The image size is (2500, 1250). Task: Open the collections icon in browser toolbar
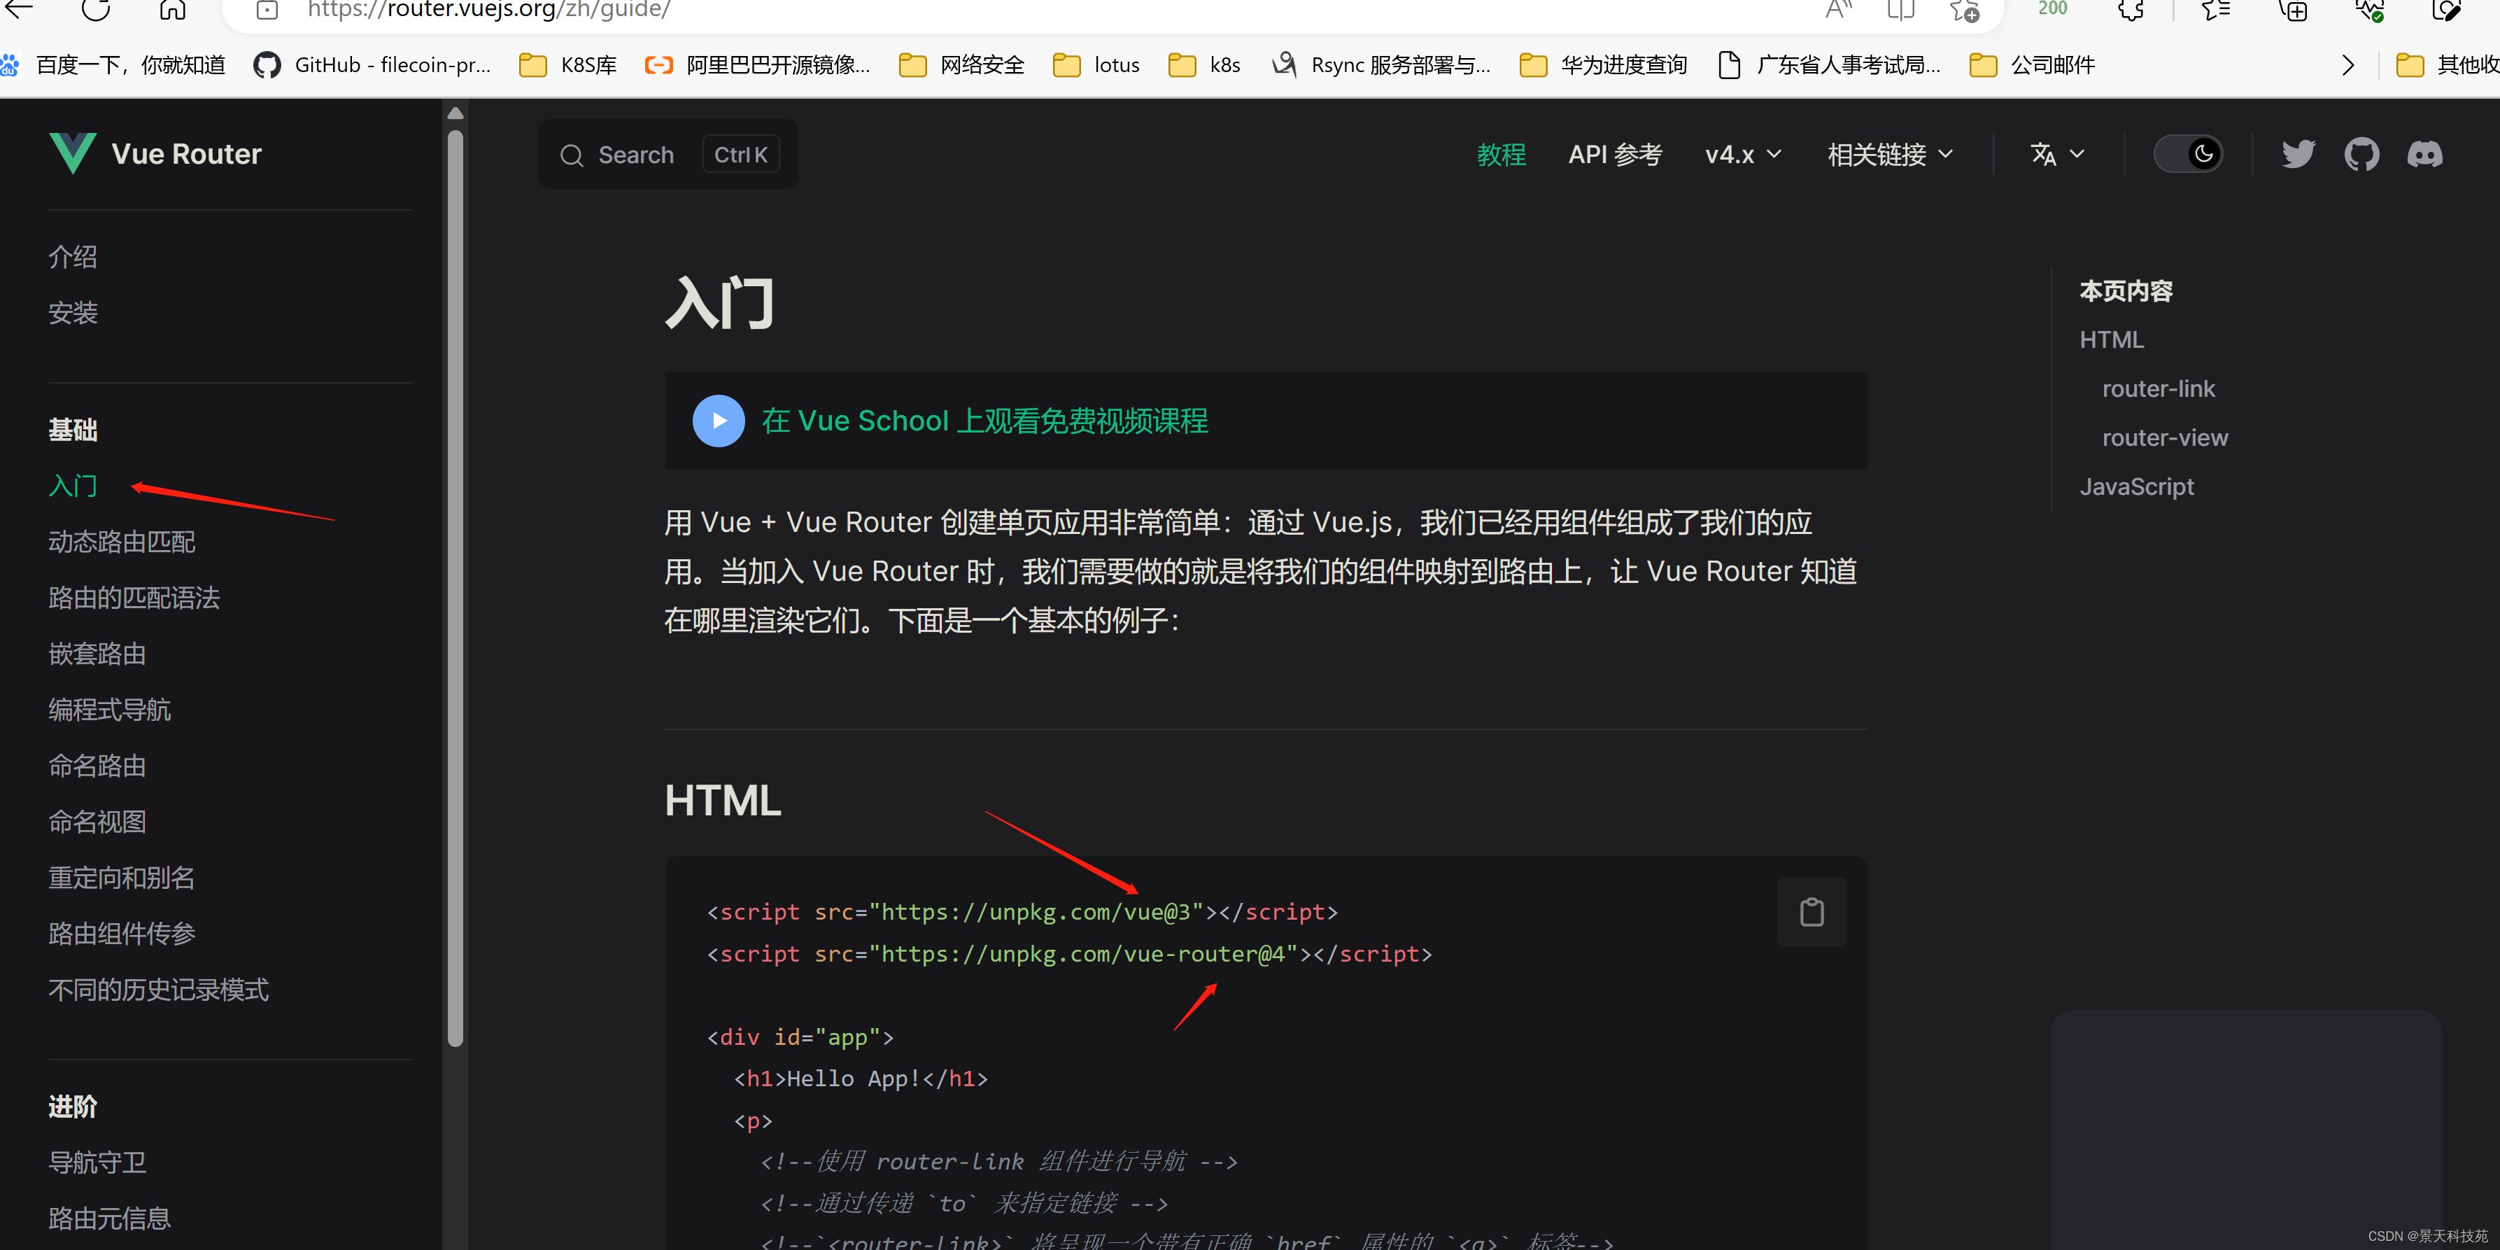tap(2292, 10)
